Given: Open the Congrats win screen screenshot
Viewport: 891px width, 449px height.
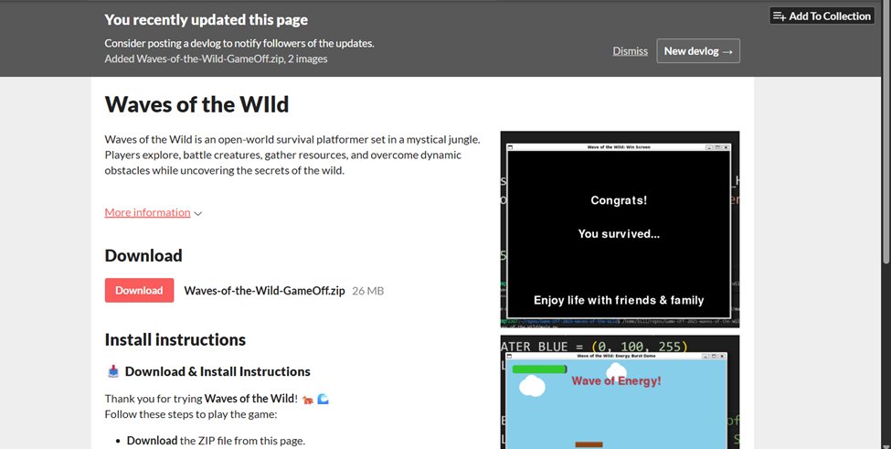Looking at the screenshot, I should [620, 230].
